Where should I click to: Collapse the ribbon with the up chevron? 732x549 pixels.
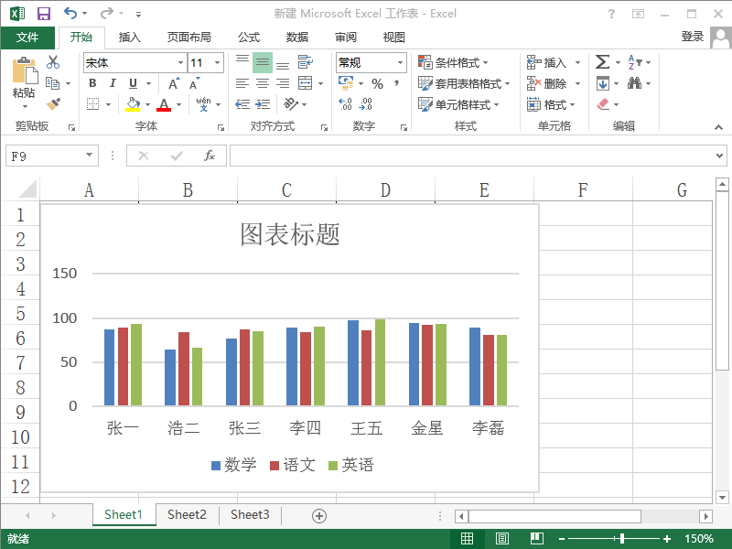(x=718, y=127)
